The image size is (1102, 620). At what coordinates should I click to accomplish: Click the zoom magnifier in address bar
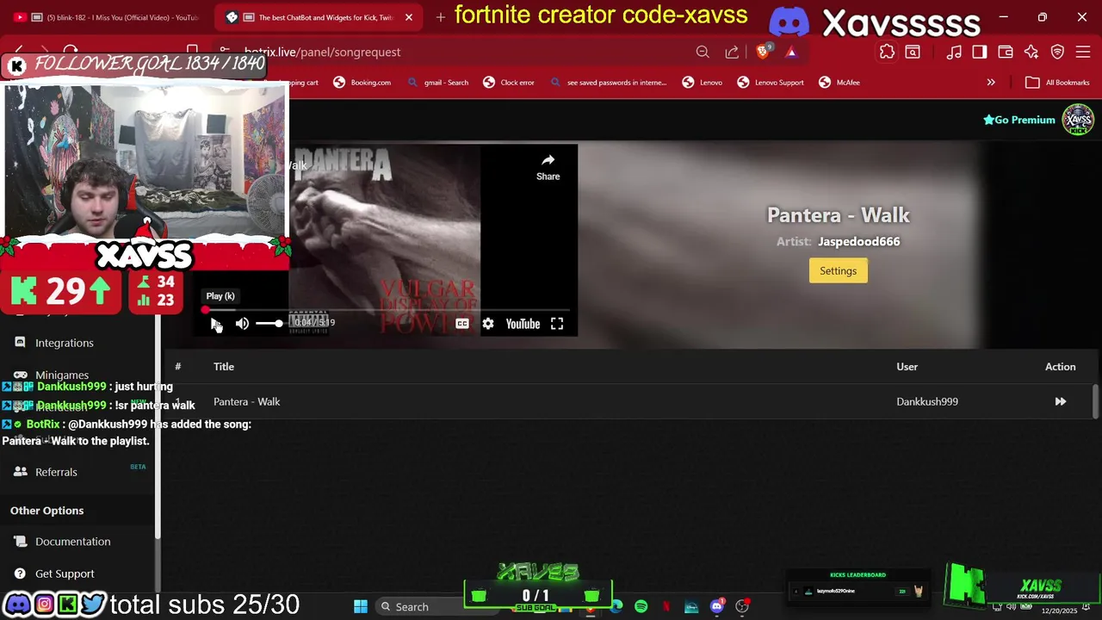click(x=703, y=53)
